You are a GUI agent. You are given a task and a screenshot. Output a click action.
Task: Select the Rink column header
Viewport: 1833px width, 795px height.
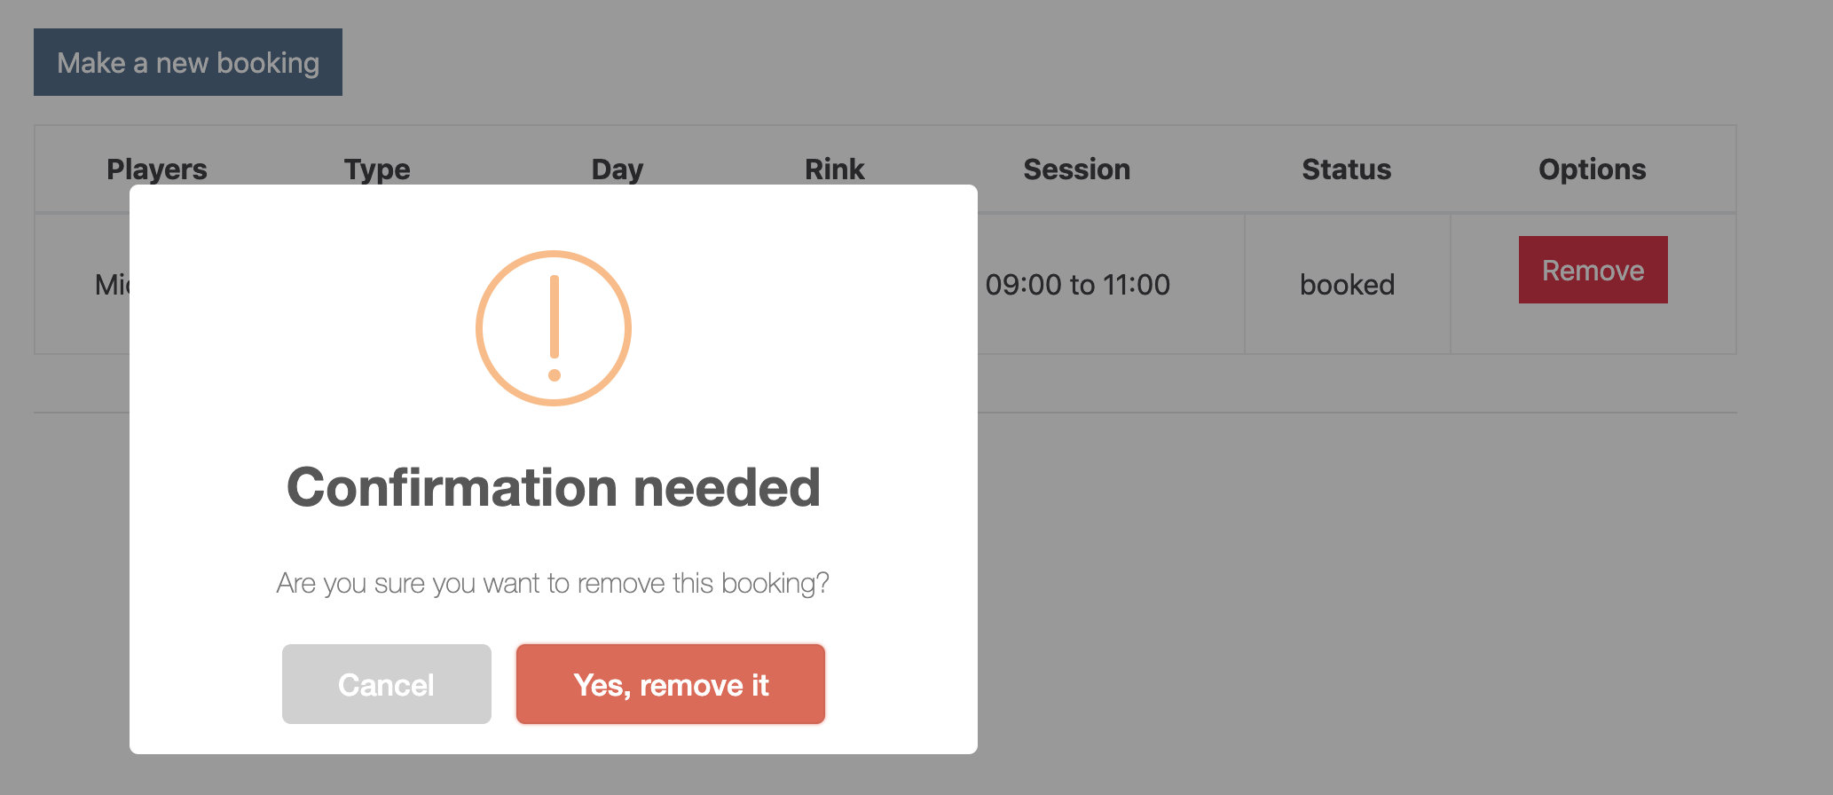834,169
